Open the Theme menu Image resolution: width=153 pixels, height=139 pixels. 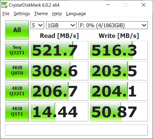[41, 14]
